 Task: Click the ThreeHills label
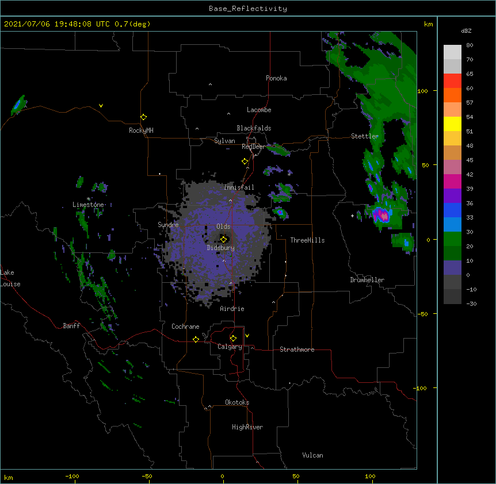[x=307, y=240]
